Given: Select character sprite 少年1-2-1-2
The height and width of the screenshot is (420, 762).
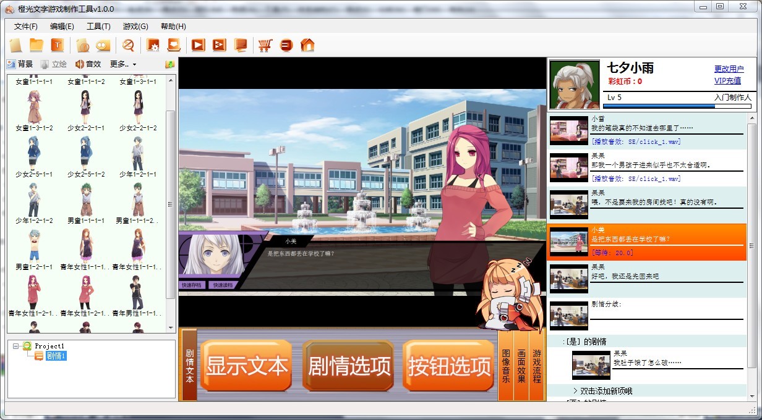Looking at the screenshot, I should (x=34, y=203).
